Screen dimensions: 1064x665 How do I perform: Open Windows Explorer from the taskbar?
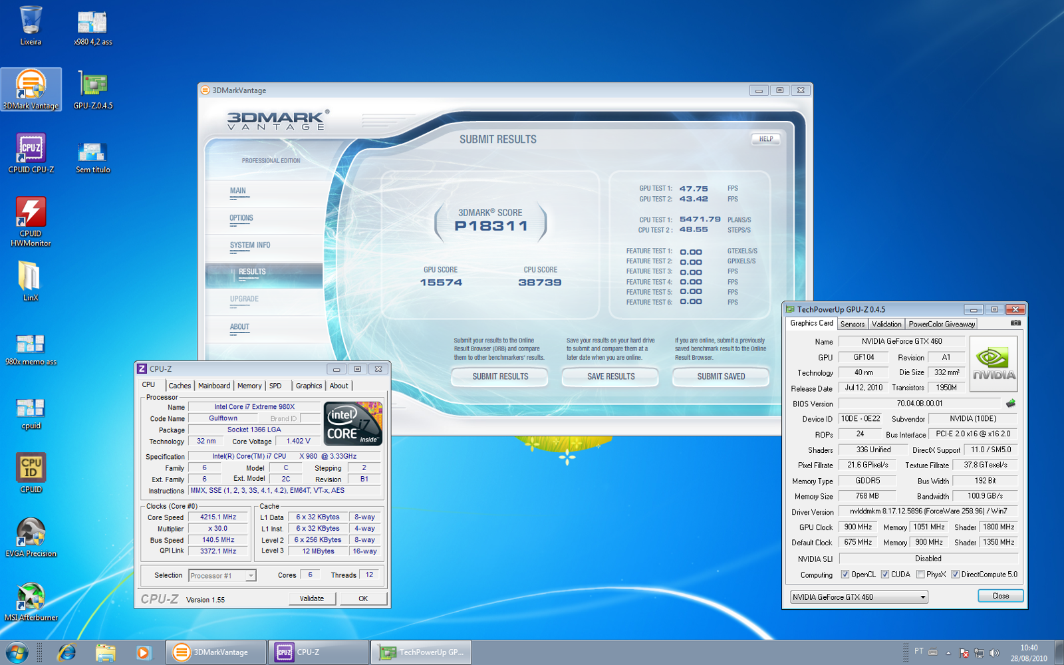coord(105,652)
